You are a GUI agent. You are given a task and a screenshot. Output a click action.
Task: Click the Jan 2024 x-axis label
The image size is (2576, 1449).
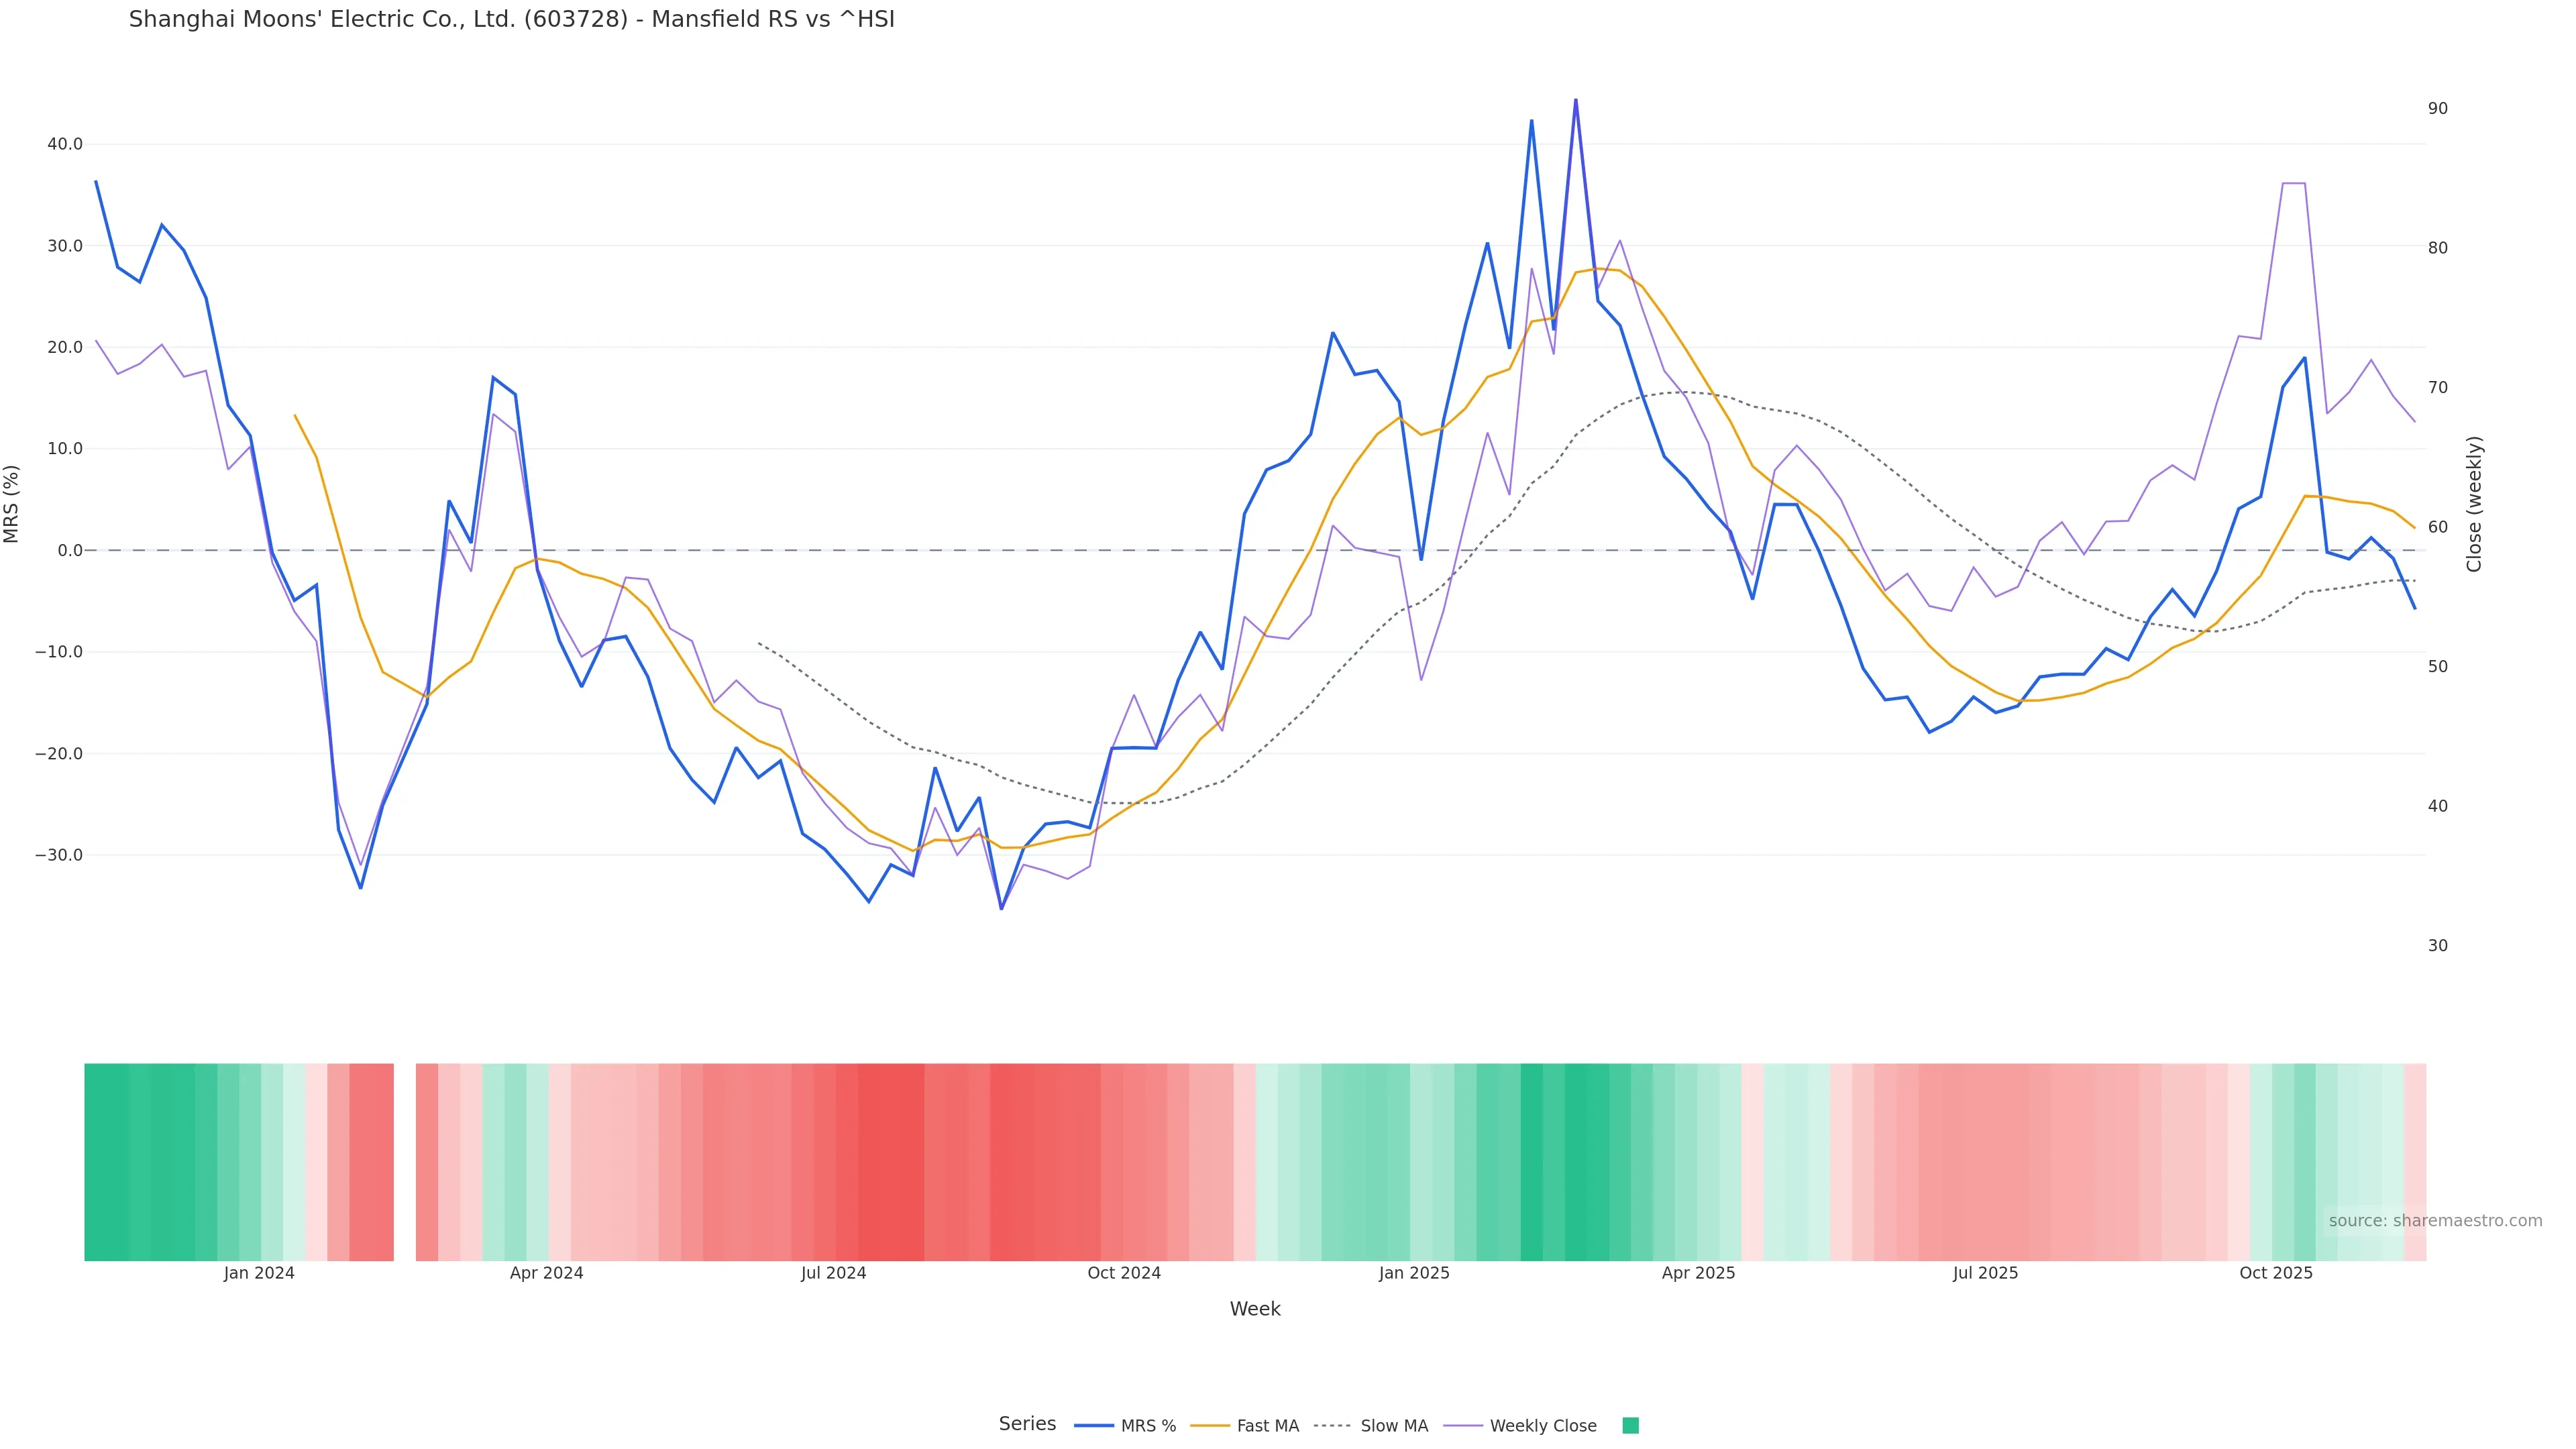click(x=259, y=1273)
